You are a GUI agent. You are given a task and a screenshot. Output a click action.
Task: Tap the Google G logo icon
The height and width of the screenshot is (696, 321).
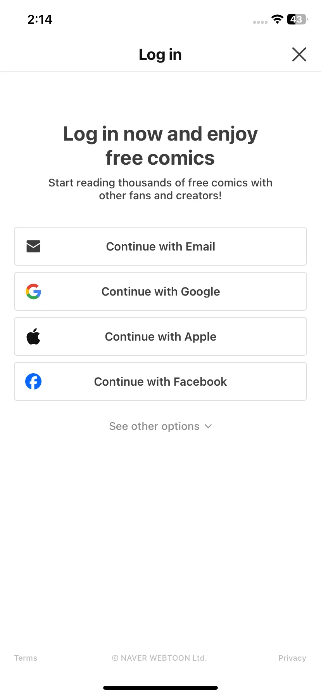(33, 291)
